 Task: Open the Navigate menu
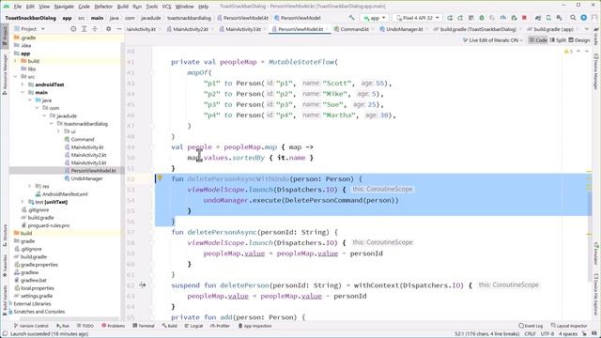pos(64,7)
